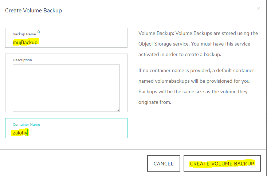The height and width of the screenshot is (176, 267).
Task: Click the 'originate from.' help text
Action: (154, 102)
